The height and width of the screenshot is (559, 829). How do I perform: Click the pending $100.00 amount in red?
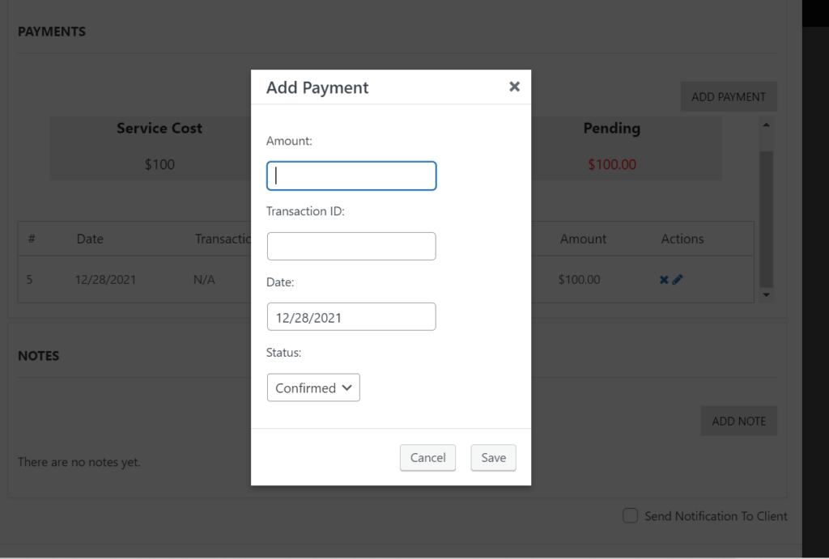(x=612, y=164)
